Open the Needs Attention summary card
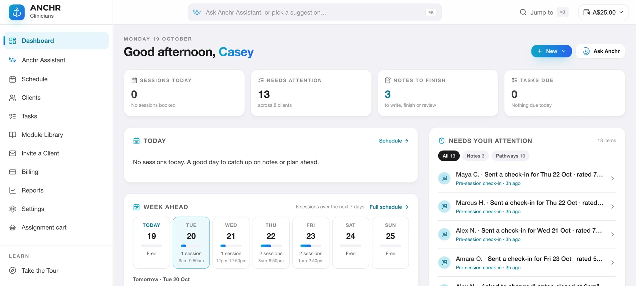 (311, 93)
